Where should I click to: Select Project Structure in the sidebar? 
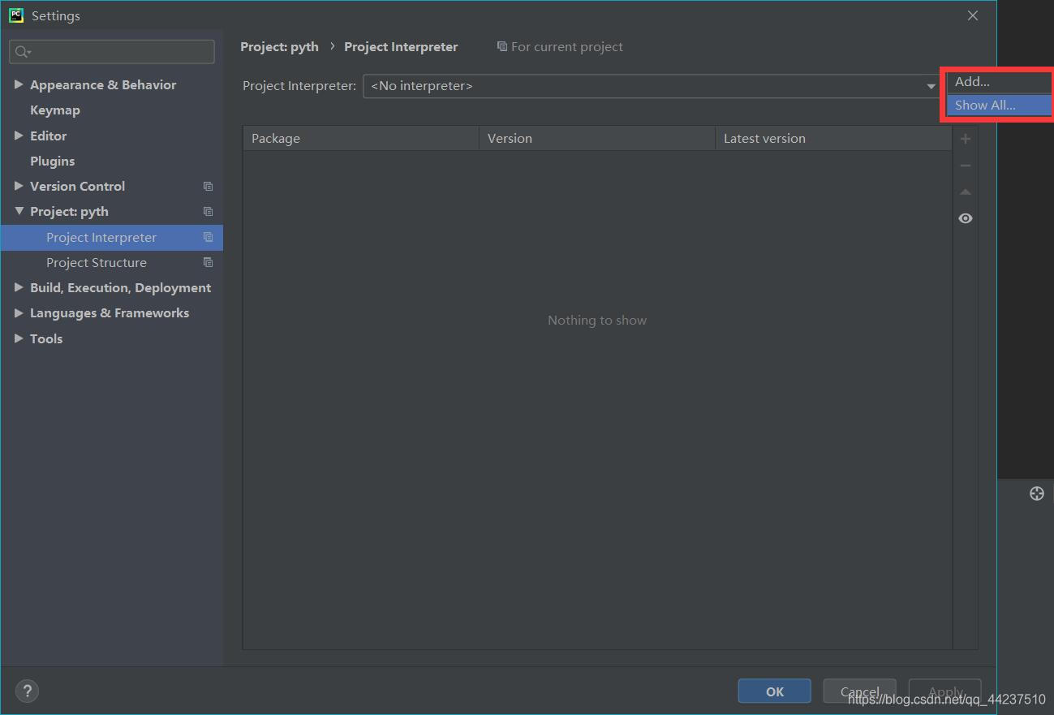(x=97, y=262)
